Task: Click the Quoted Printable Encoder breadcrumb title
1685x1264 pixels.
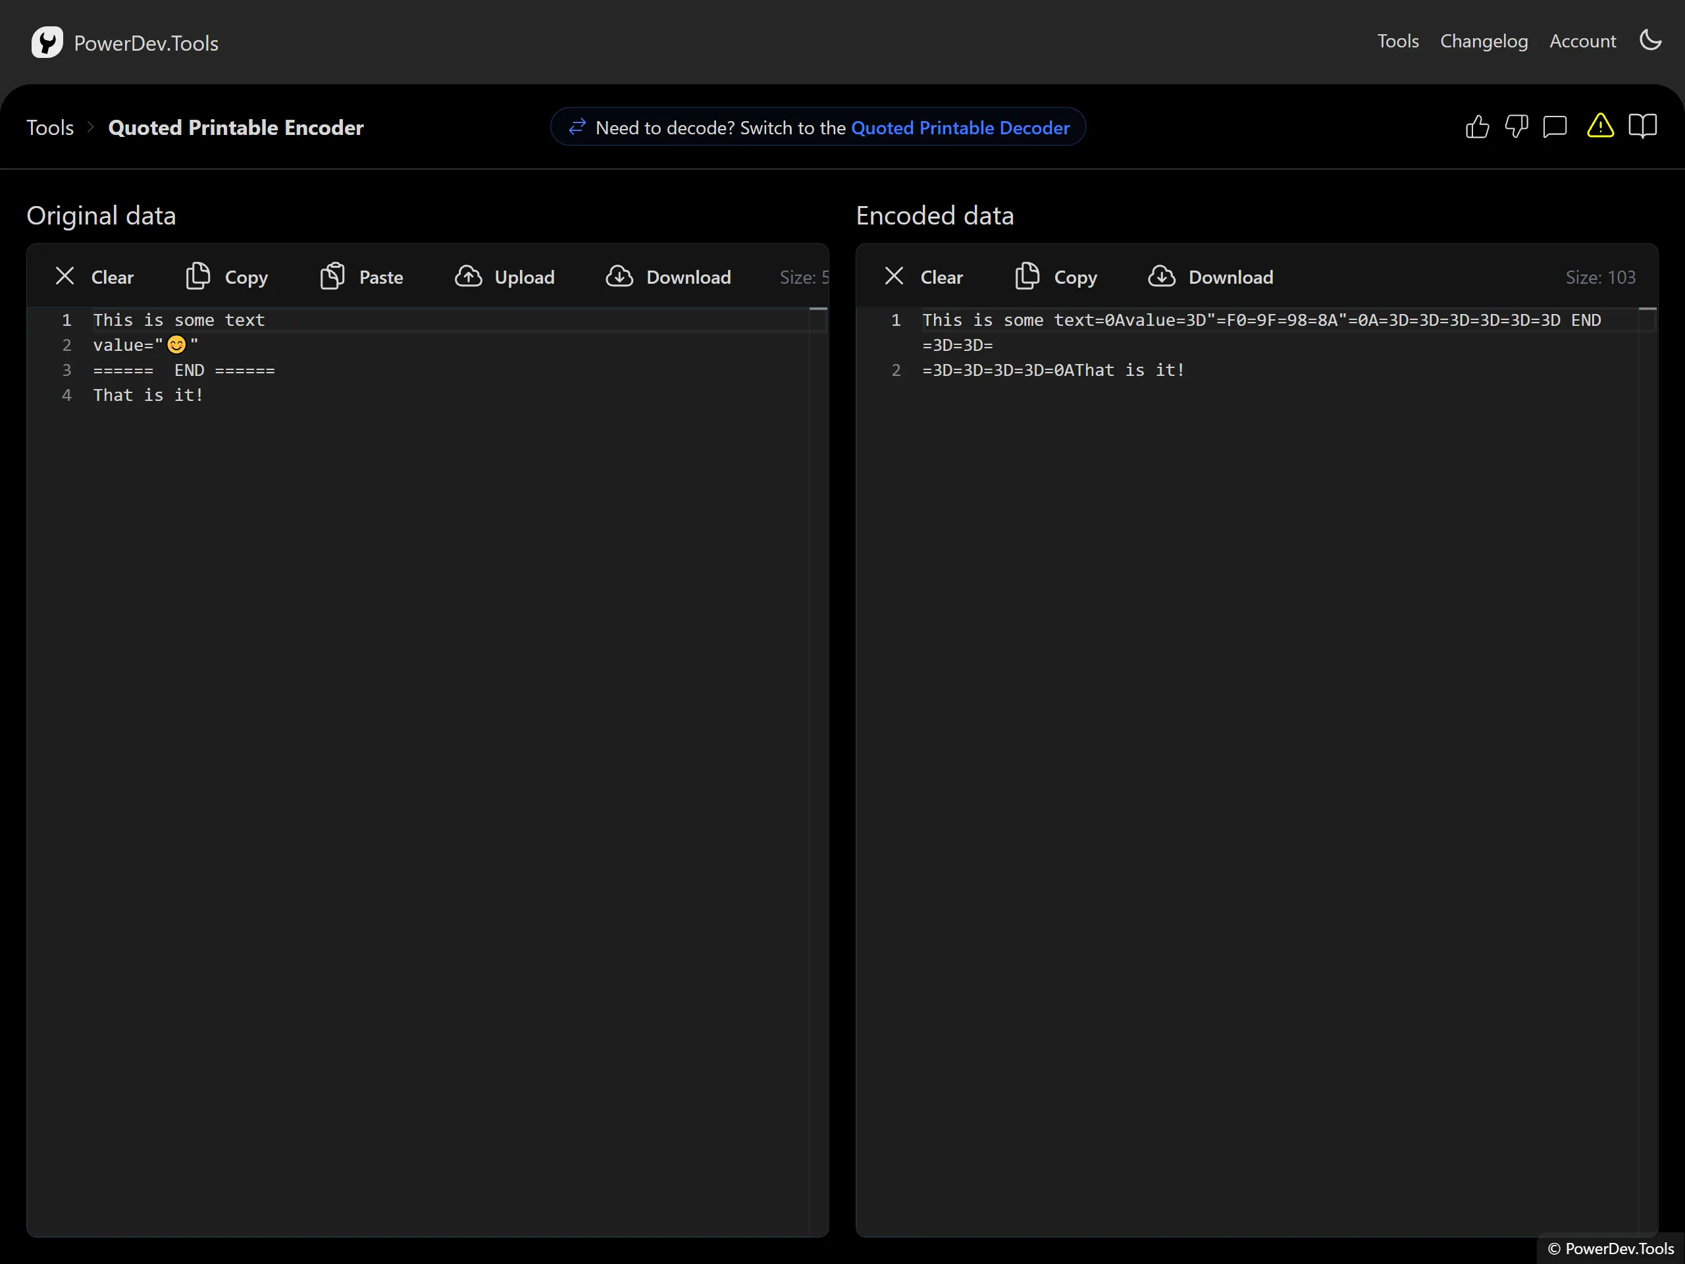Action: pos(236,127)
